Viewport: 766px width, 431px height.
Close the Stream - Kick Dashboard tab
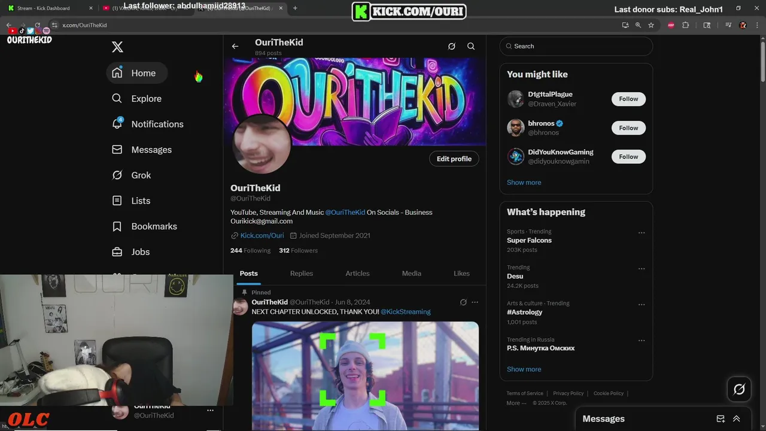click(91, 8)
